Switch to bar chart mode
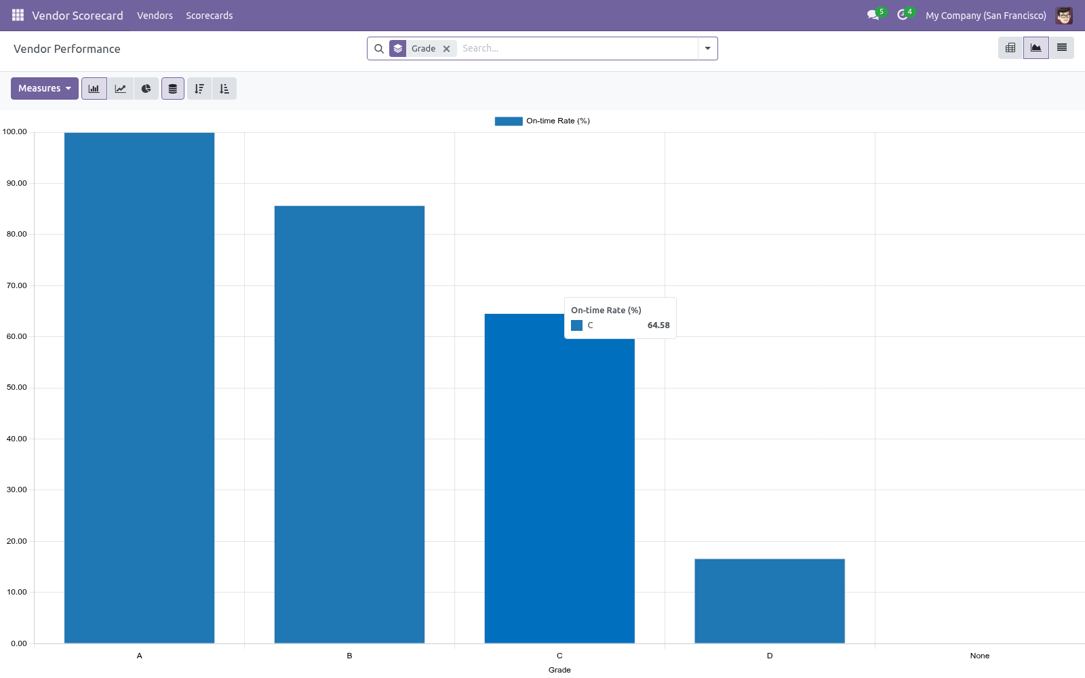Image resolution: width=1085 pixels, height=678 pixels. coord(94,89)
